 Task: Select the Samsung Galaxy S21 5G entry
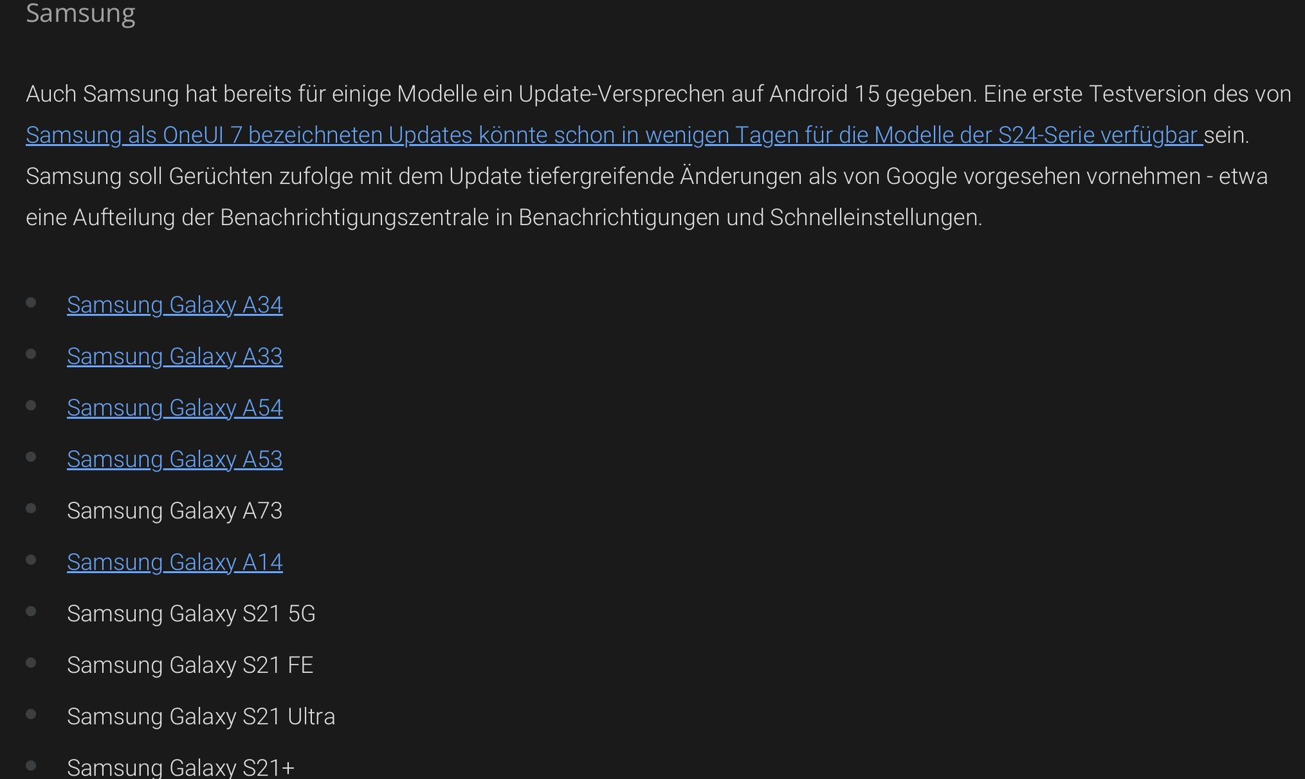tap(191, 614)
